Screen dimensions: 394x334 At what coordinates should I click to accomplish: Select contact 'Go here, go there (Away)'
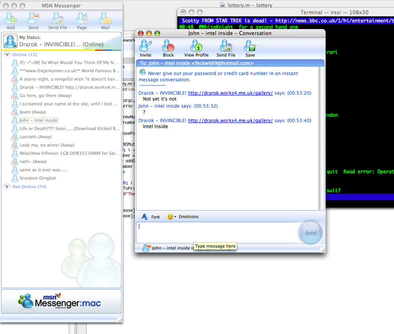pyautogui.click(x=46, y=95)
